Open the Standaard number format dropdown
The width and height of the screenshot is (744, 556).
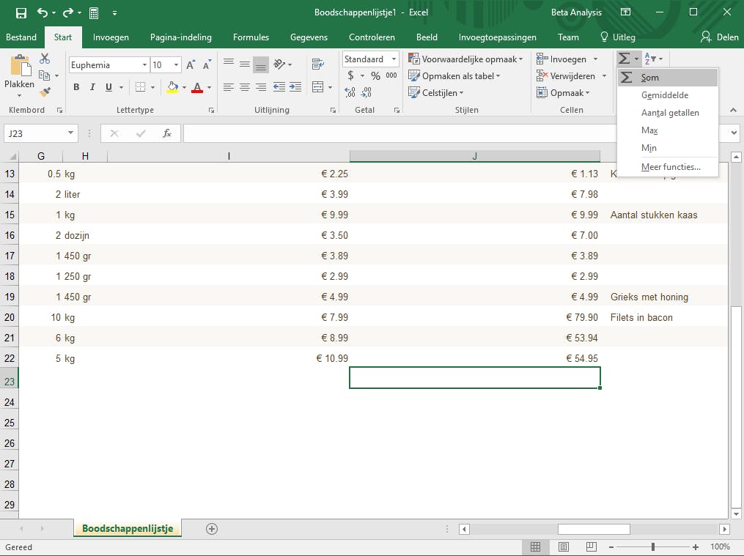394,59
